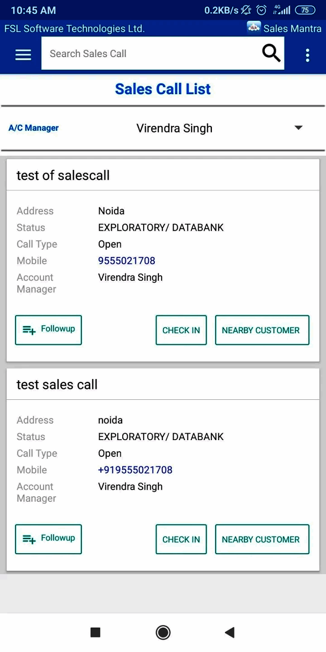
Task: Click Check In for test of salescall
Action: (181, 330)
